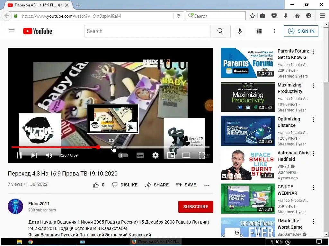Focus the YouTube search field
The image size is (329, 246).
coord(147,31)
